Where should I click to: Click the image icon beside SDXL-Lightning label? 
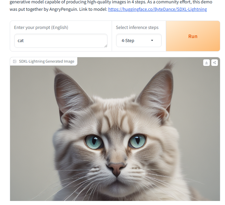click(15, 62)
